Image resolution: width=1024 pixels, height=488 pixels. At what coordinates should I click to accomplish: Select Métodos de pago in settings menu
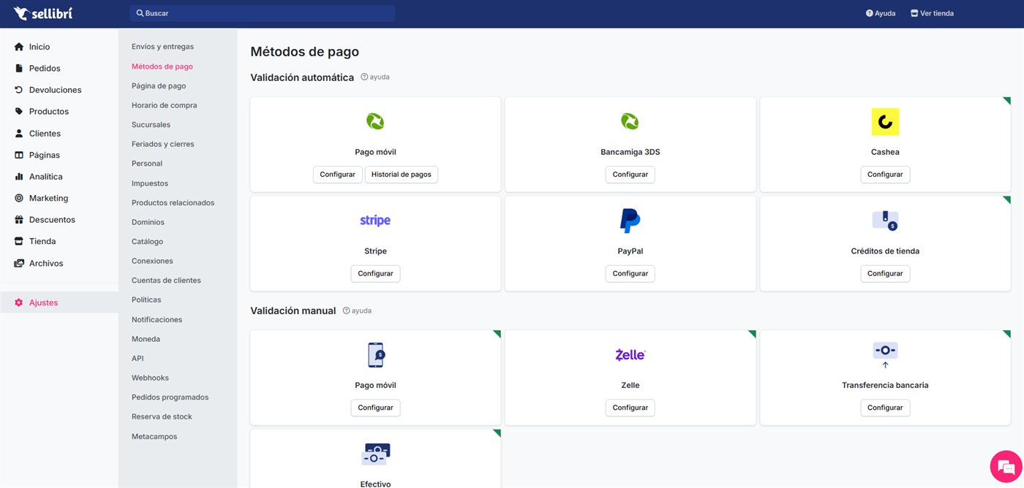[162, 66]
